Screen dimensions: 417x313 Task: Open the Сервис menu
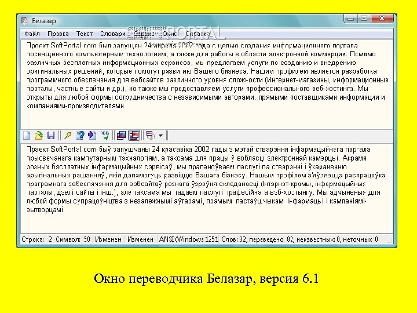pyautogui.click(x=144, y=34)
